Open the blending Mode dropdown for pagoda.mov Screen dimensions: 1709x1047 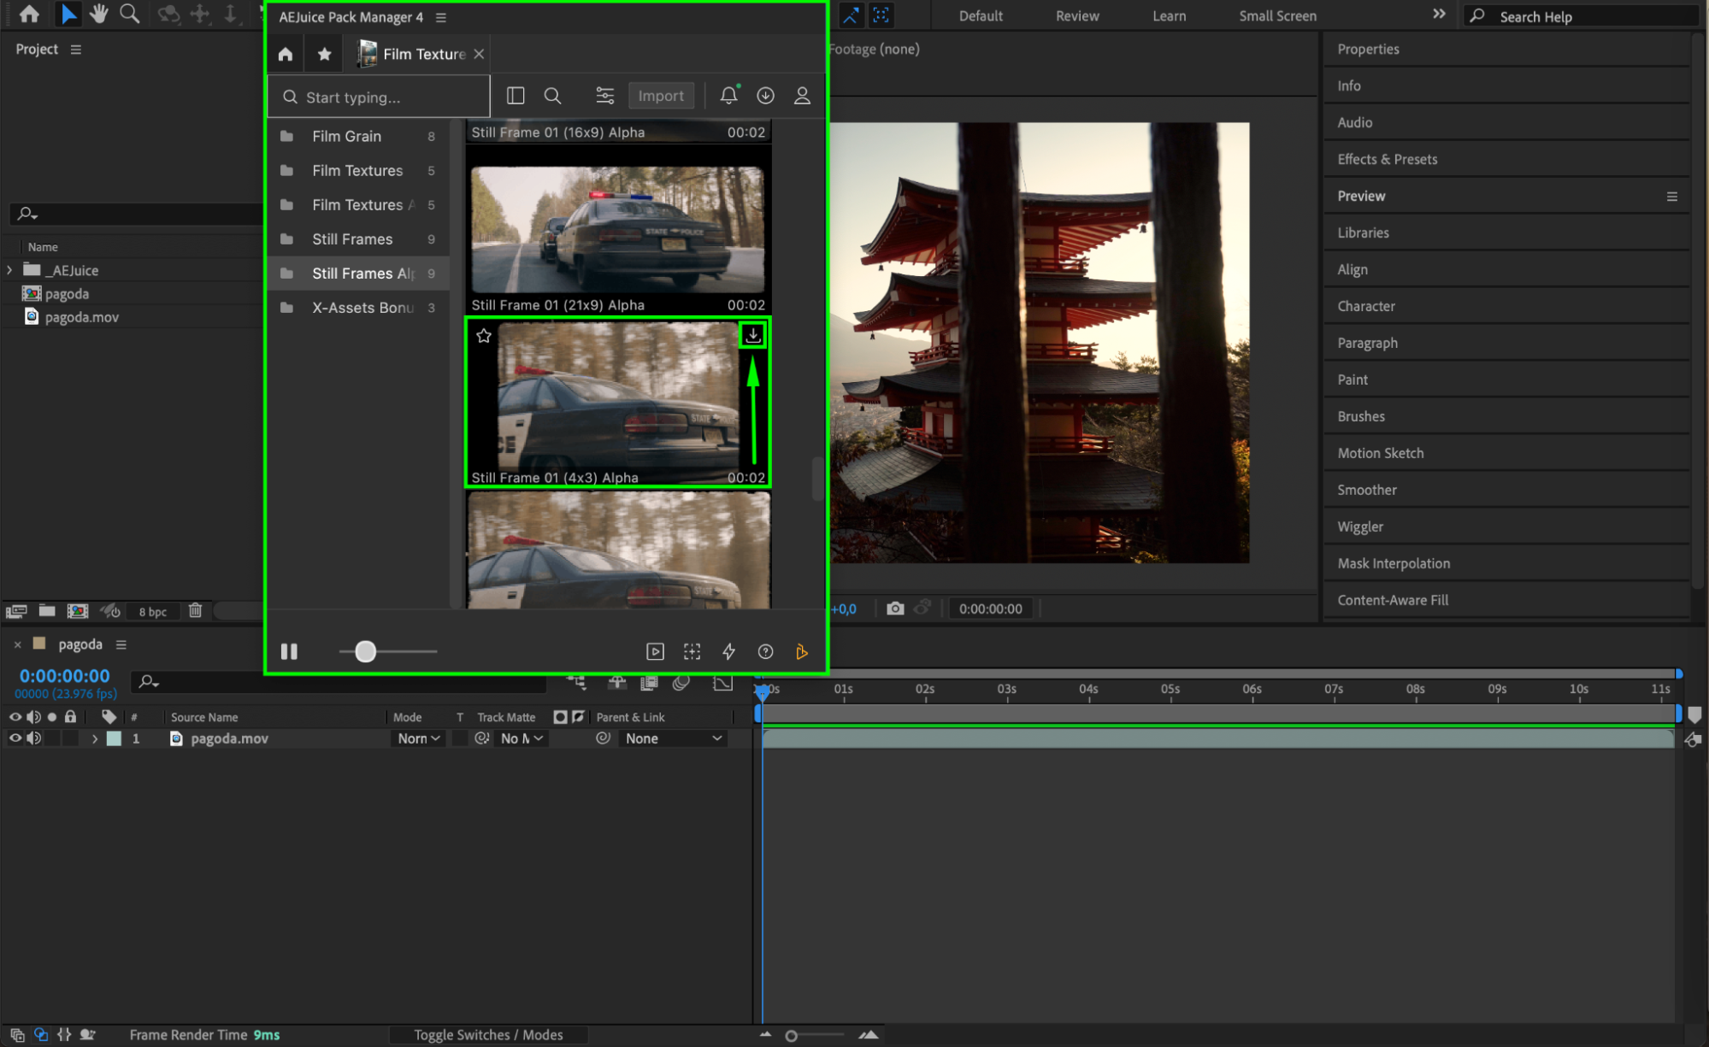(x=418, y=738)
